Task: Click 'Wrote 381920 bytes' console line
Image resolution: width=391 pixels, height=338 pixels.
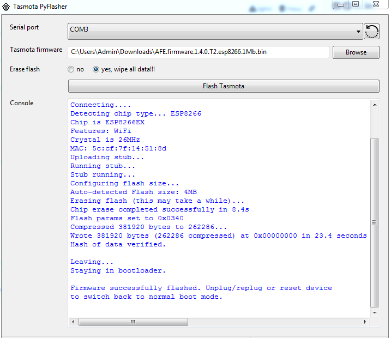Action: point(219,236)
